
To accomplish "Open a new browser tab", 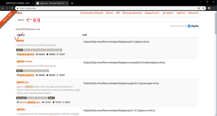I will pyautogui.click(x=72, y=3).
